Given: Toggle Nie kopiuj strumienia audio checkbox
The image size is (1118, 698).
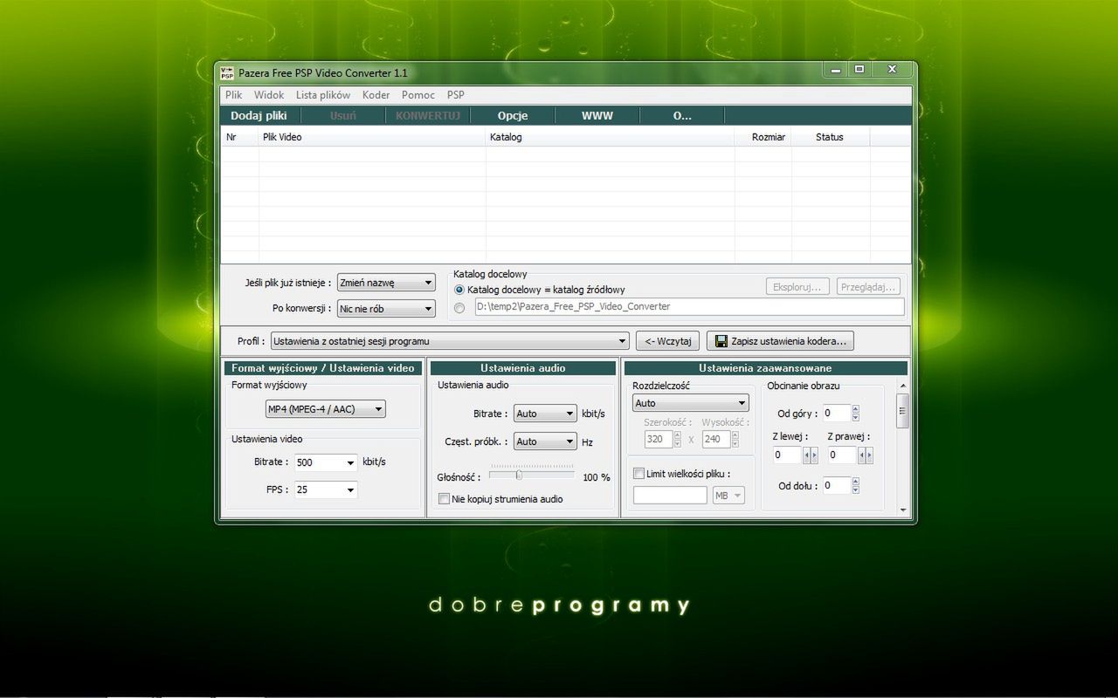Looking at the screenshot, I should click(x=445, y=499).
